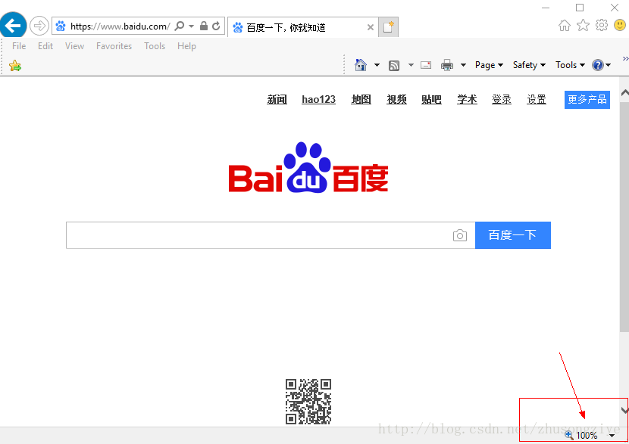Click the blue Help question mark icon
This screenshot has height=444, width=629.
(597, 65)
